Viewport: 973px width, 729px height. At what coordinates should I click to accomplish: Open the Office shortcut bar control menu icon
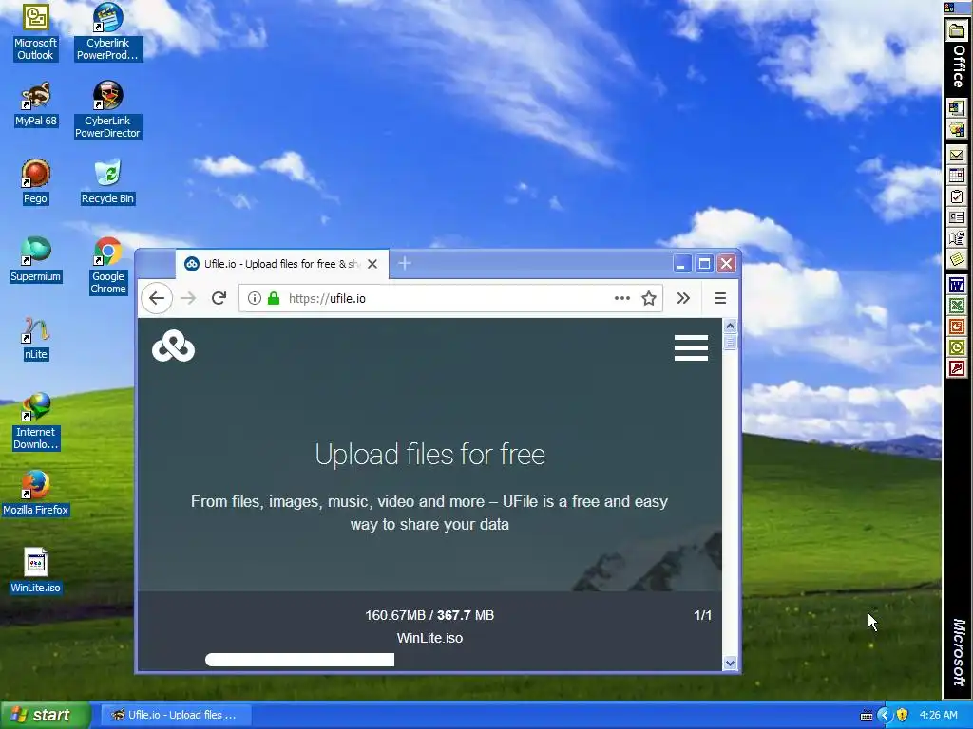(949, 8)
